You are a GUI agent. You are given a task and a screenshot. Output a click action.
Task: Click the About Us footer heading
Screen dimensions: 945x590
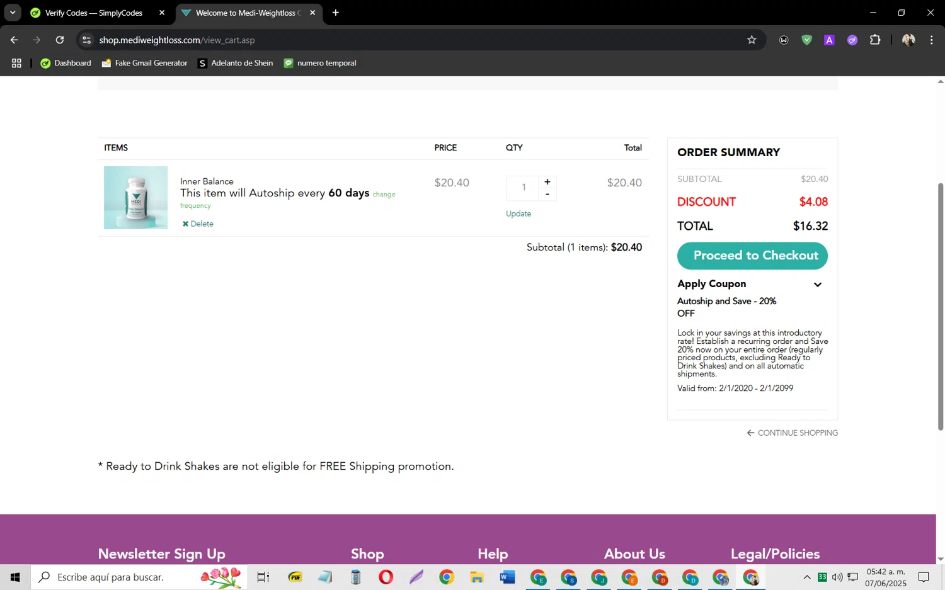point(634,554)
